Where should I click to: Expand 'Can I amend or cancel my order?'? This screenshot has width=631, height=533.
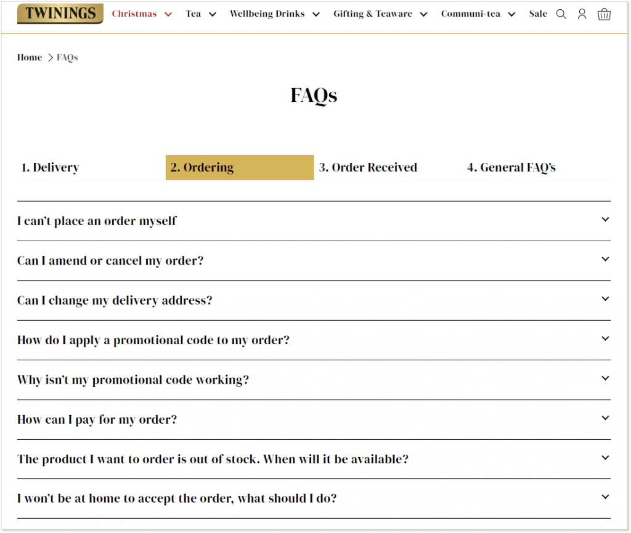pos(605,258)
